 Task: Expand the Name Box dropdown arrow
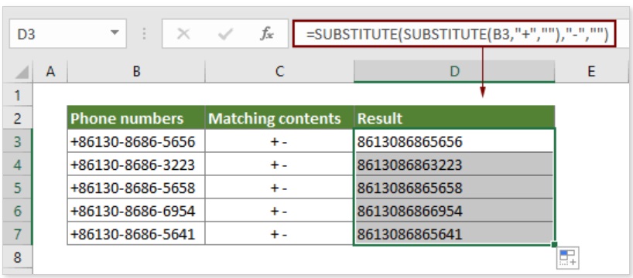point(115,33)
